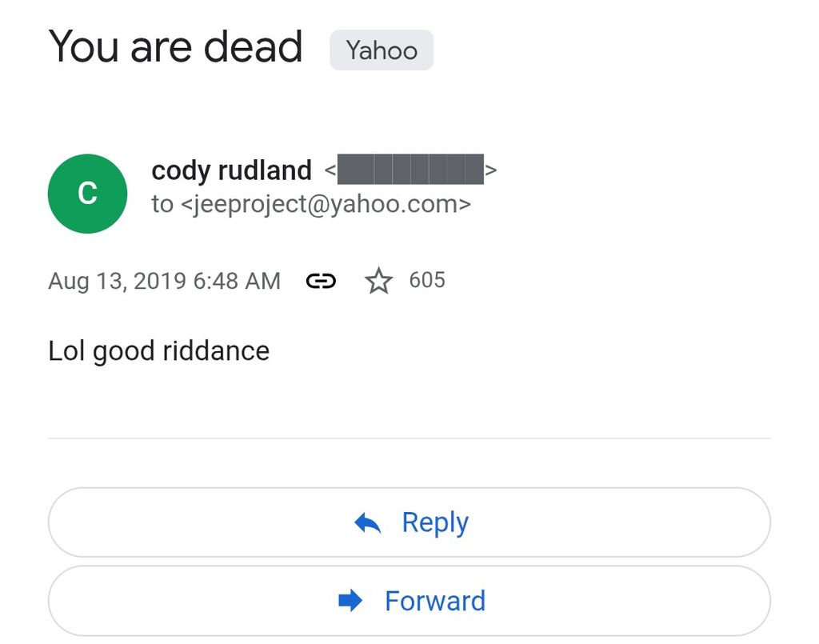Image resolution: width=819 pixels, height=644 pixels.
Task: Click the word "dead" in the subject
Action: point(253,46)
